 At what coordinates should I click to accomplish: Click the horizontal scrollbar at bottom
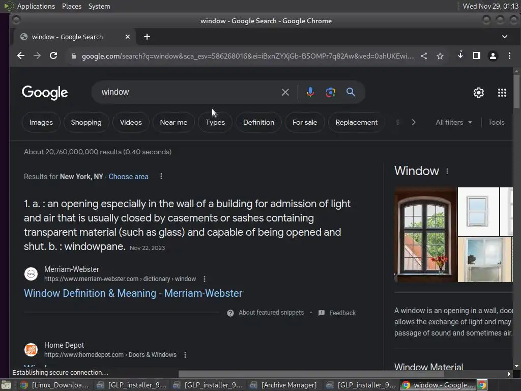point(311,374)
